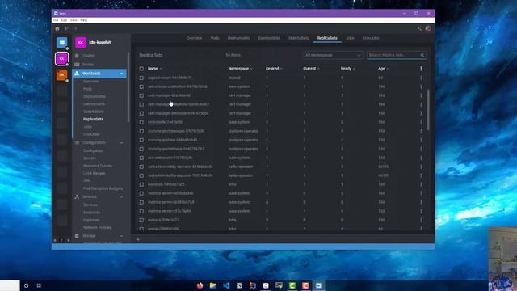Sort table by Ready column

coord(346,69)
